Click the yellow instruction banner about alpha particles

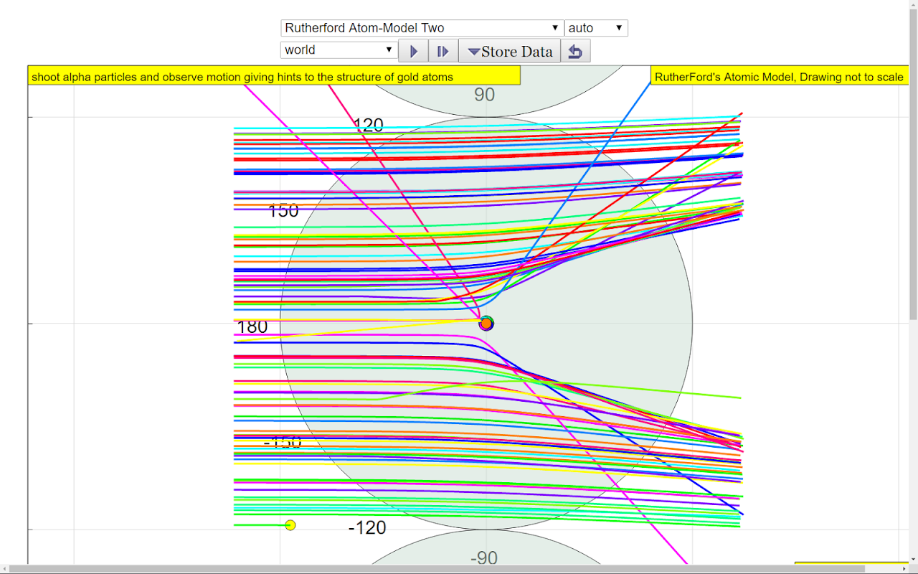(x=274, y=76)
